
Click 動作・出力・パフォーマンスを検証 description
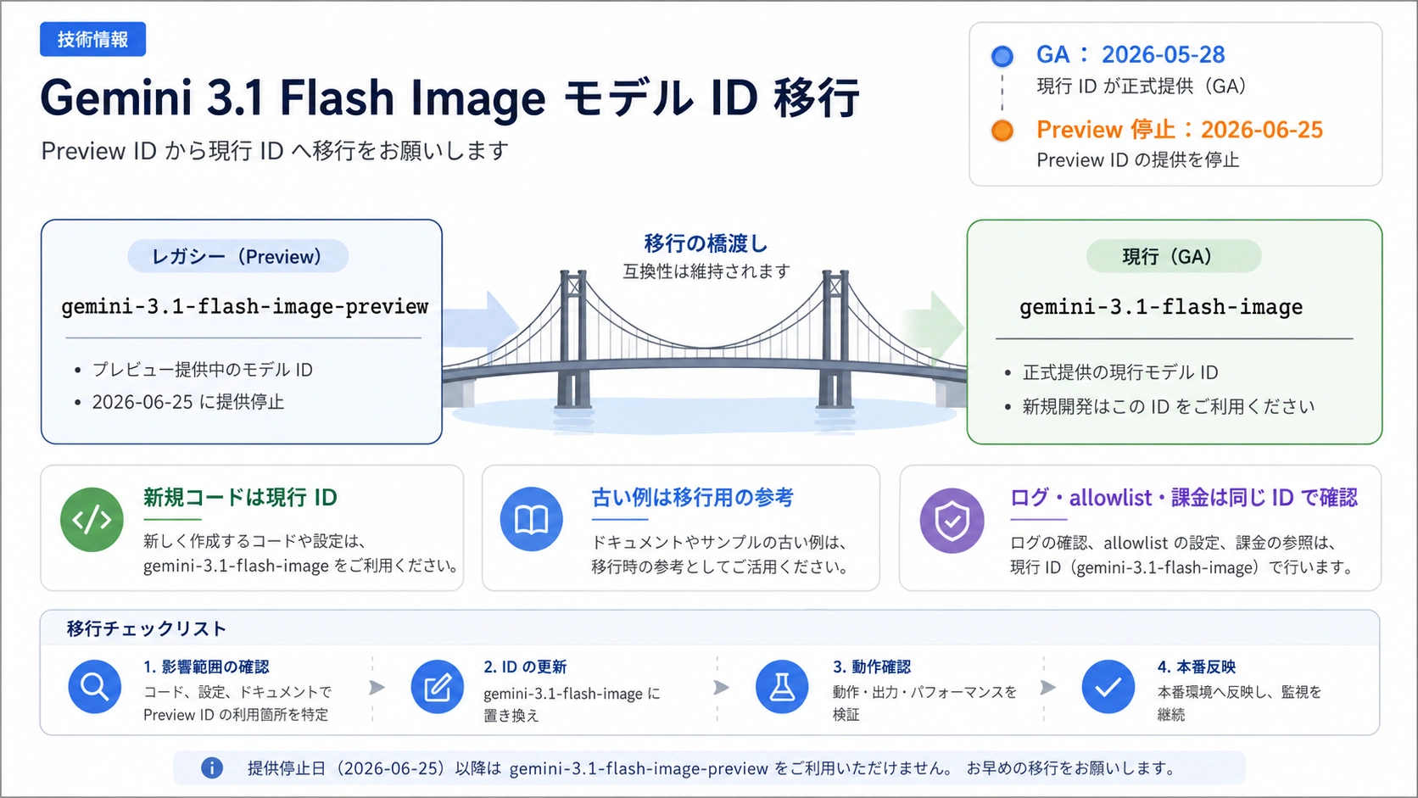tap(924, 703)
